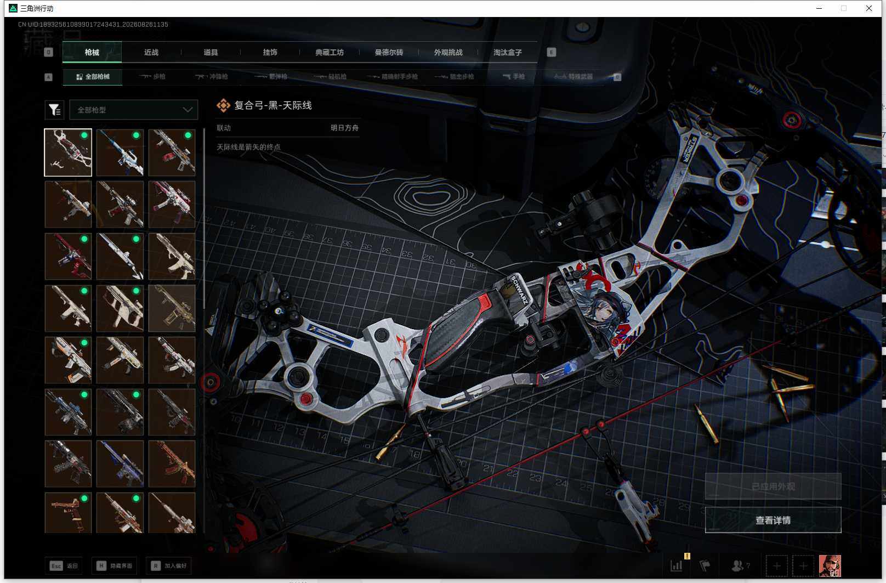Select the third skin thumbnail in sixth row

172,412
